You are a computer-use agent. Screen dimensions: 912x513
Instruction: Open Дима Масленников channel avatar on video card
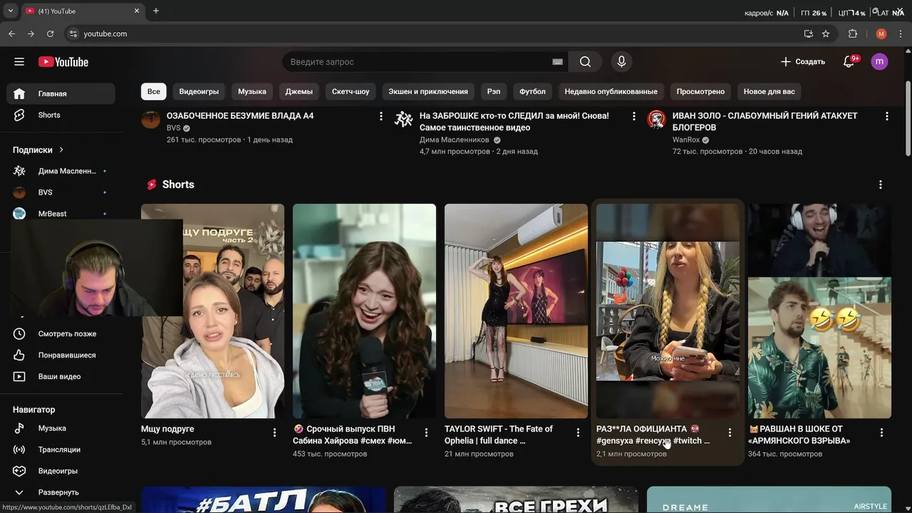[x=403, y=119]
